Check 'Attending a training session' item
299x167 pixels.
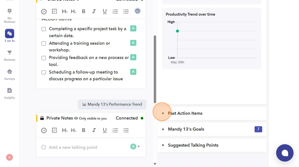44,43
